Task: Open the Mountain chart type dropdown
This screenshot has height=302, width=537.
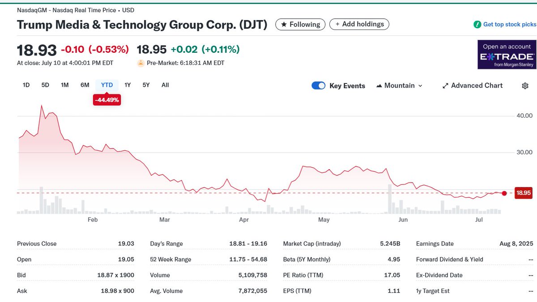Action: pyautogui.click(x=399, y=85)
